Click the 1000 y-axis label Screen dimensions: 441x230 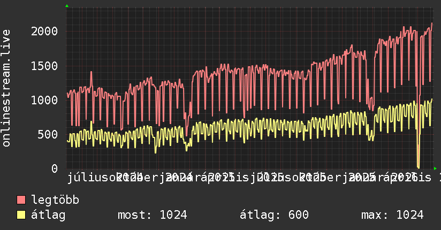[x=44, y=101]
